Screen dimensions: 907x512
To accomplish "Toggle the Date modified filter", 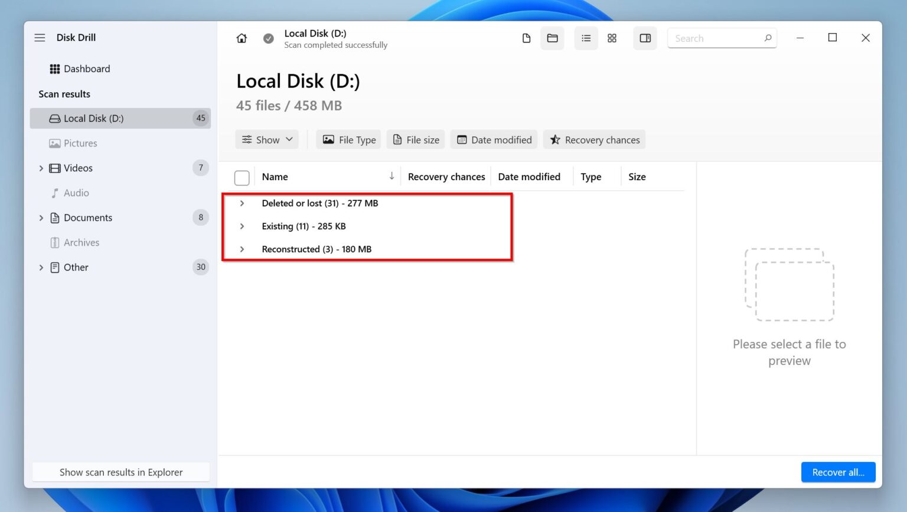I will tap(494, 139).
